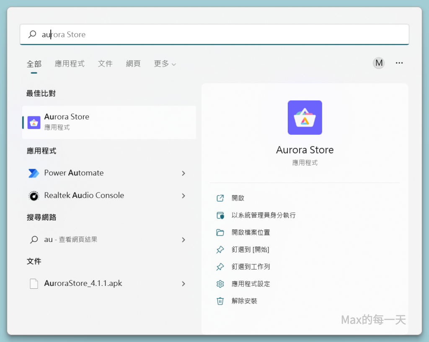Click the Realtek Audio Console icon
Image resolution: width=429 pixels, height=342 pixels.
pos(34,196)
